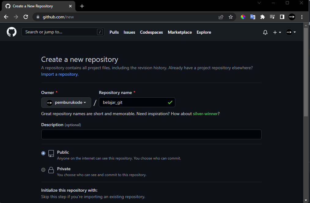The image size is (310, 203).
Task: Click the green checkmark in repository name
Action: pos(170,102)
